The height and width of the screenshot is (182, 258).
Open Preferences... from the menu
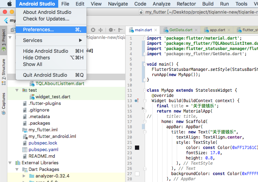pos(51,30)
